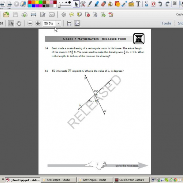The image size is (183, 183).
Task: Open the ActivInspire Tools wrench icon
Action: [x=83, y=4]
